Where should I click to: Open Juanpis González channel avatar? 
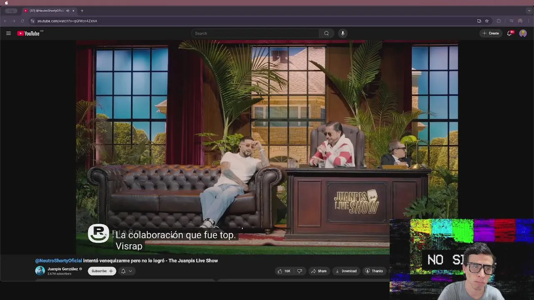40,271
